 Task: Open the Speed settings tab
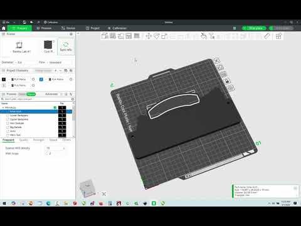[x=53, y=140]
